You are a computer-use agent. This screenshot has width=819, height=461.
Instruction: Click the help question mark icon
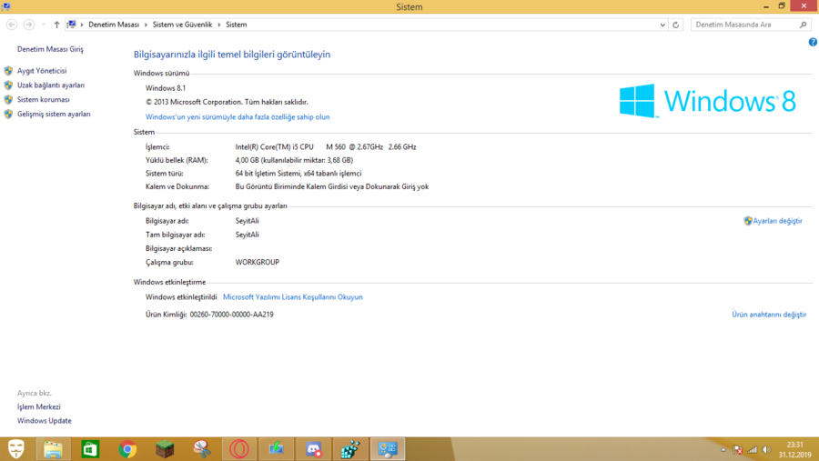813,42
